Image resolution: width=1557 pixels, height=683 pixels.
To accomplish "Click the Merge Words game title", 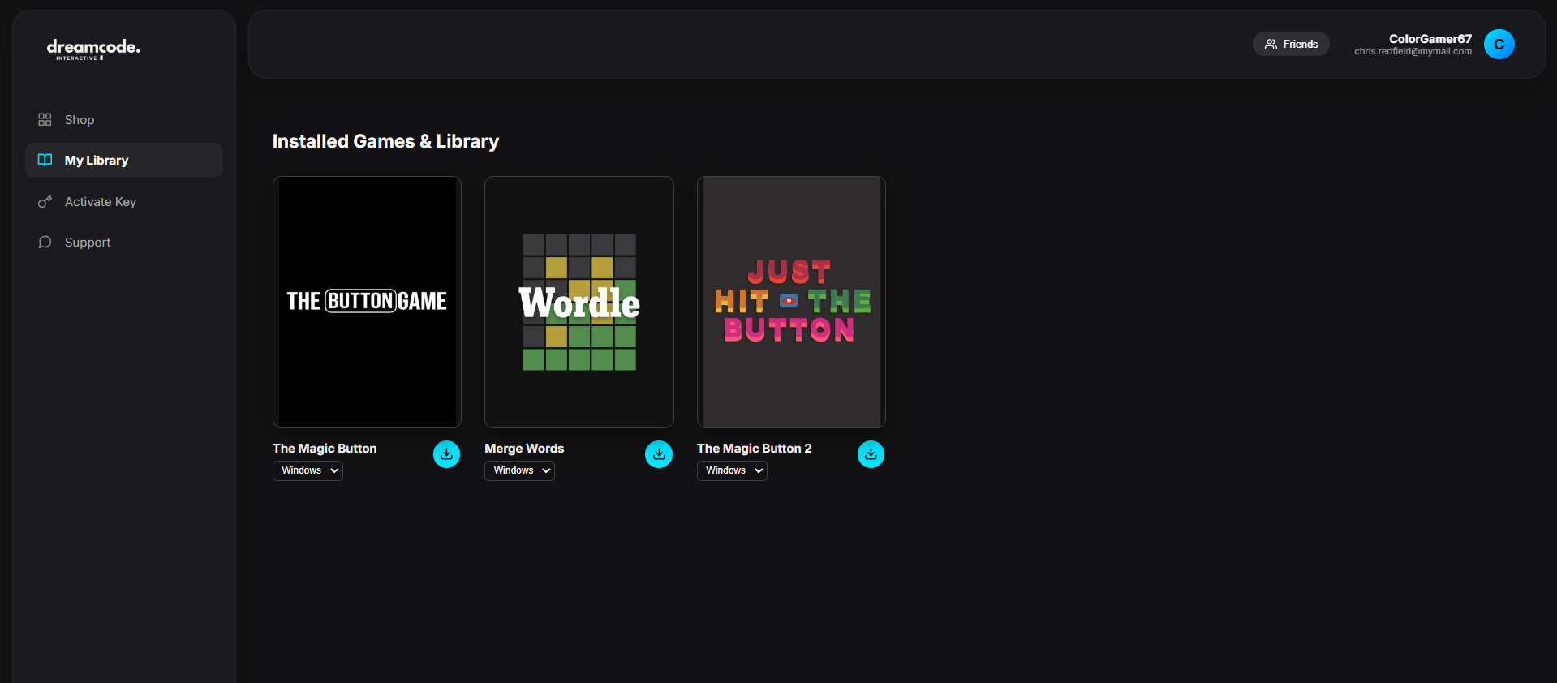I will 524,449.
